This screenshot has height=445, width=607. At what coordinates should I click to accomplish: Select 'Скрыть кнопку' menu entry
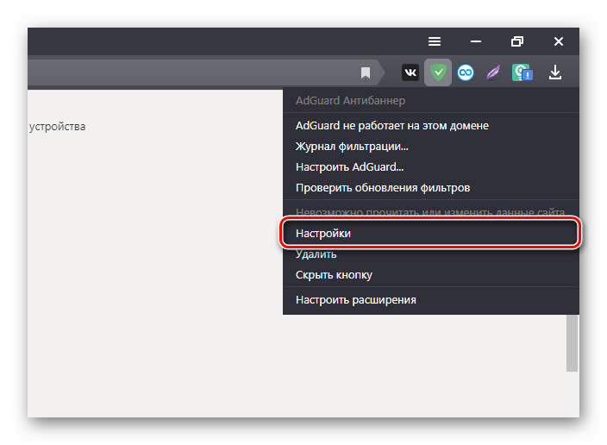(431, 275)
